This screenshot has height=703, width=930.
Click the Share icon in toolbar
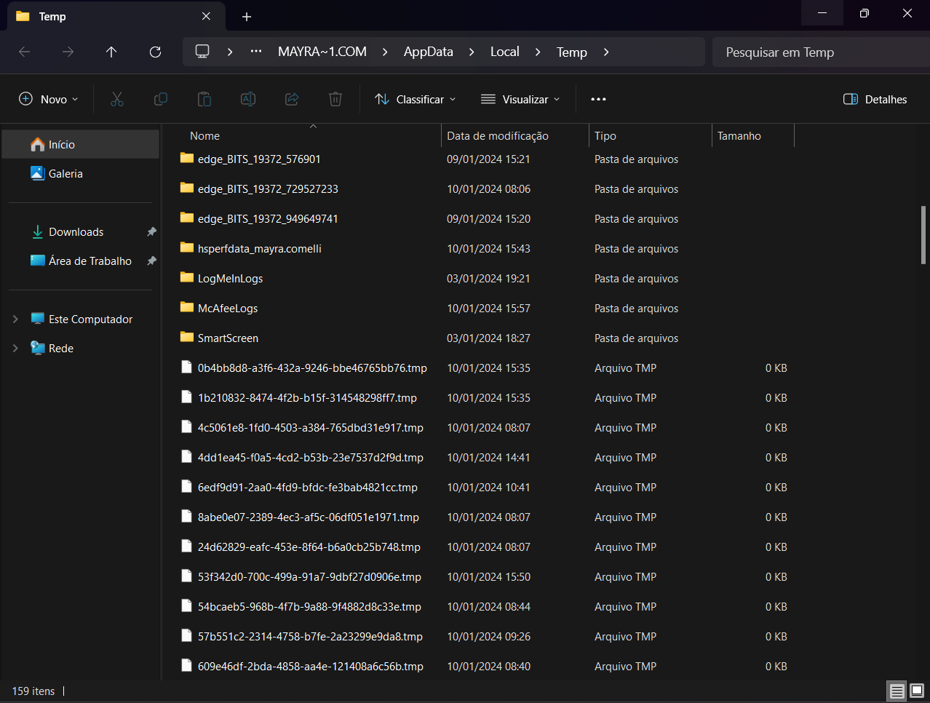point(292,99)
